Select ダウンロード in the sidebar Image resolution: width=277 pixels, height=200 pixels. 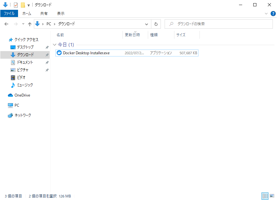(25, 55)
